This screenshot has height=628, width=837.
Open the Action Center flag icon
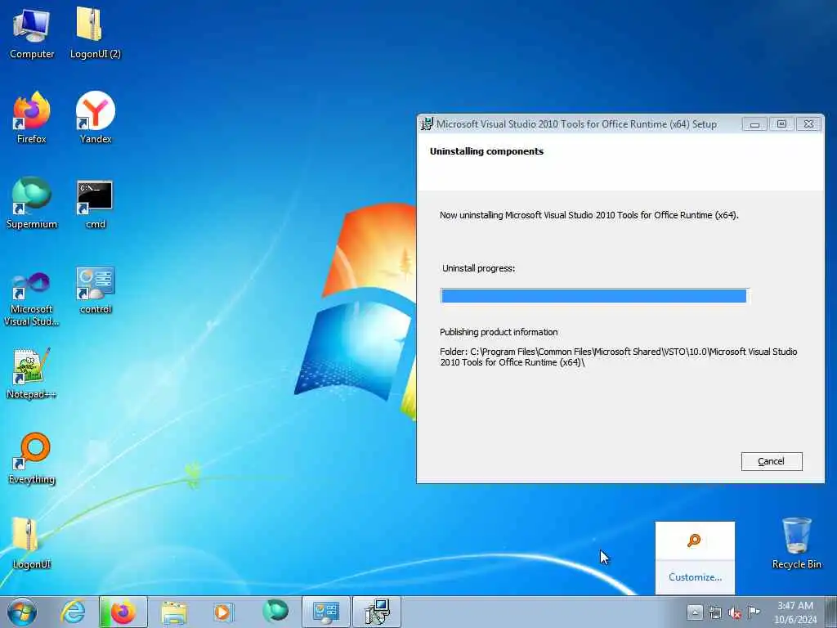pyautogui.click(x=754, y=612)
